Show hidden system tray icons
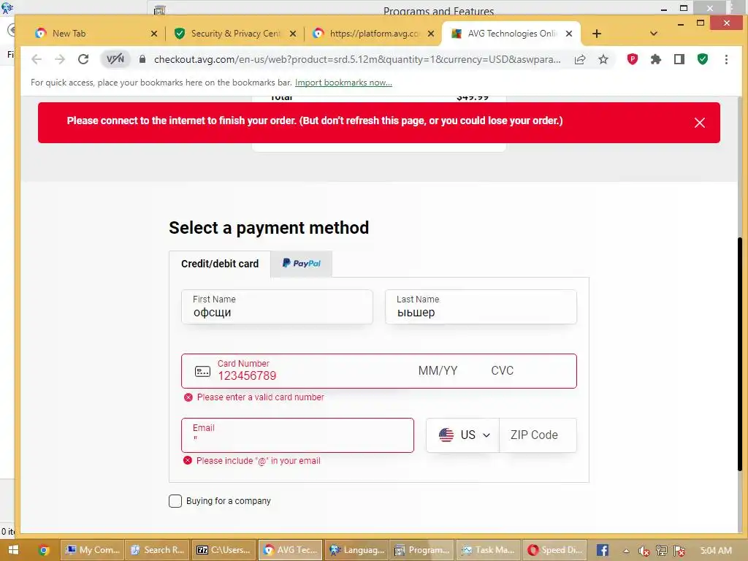Viewport: 748px width, 561px height. click(x=626, y=551)
